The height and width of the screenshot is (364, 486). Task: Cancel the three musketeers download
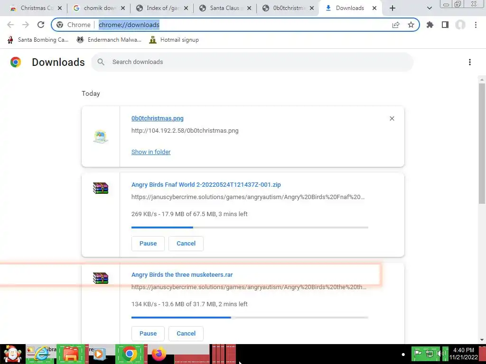186,334
